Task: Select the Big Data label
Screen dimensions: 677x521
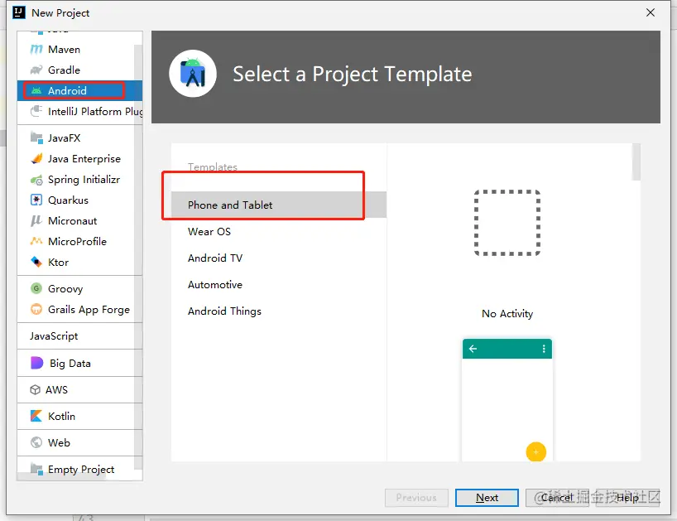Action: pyautogui.click(x=70, y=364)
